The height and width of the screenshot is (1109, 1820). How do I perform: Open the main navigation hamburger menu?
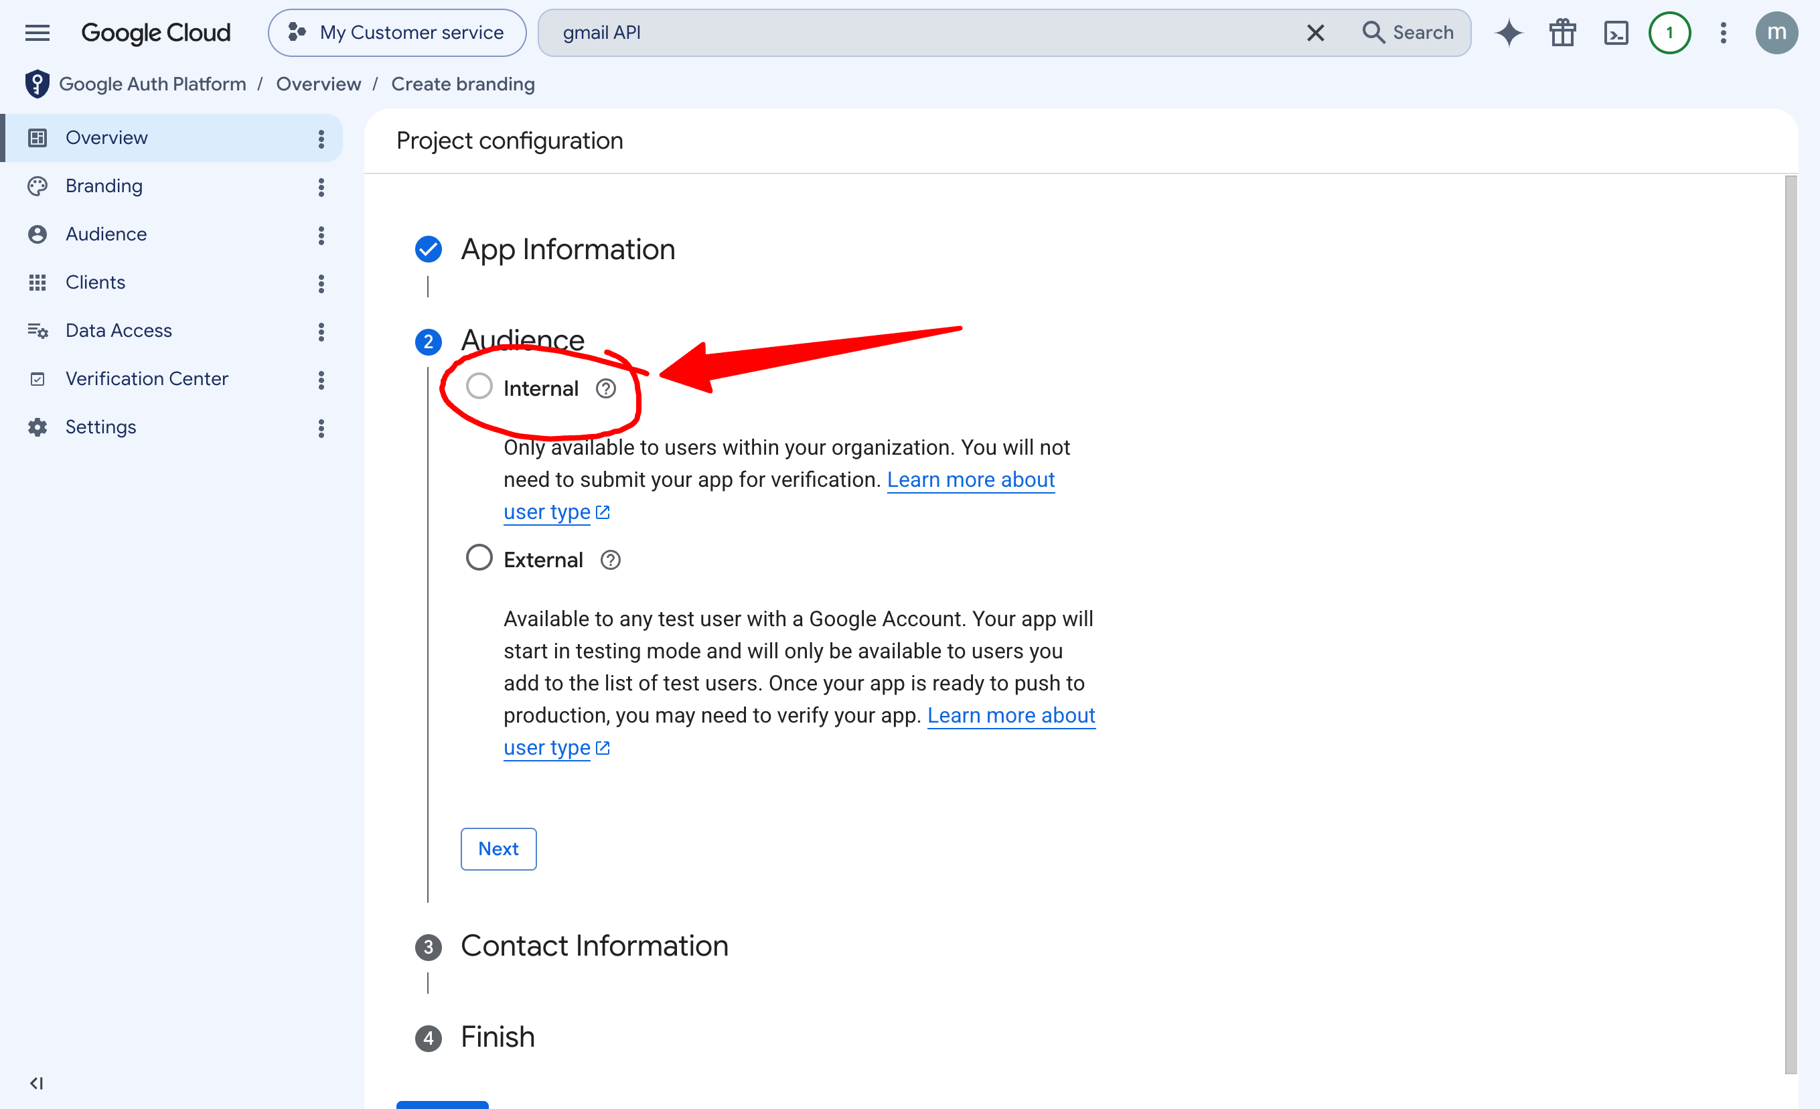[x=37, y=33]
